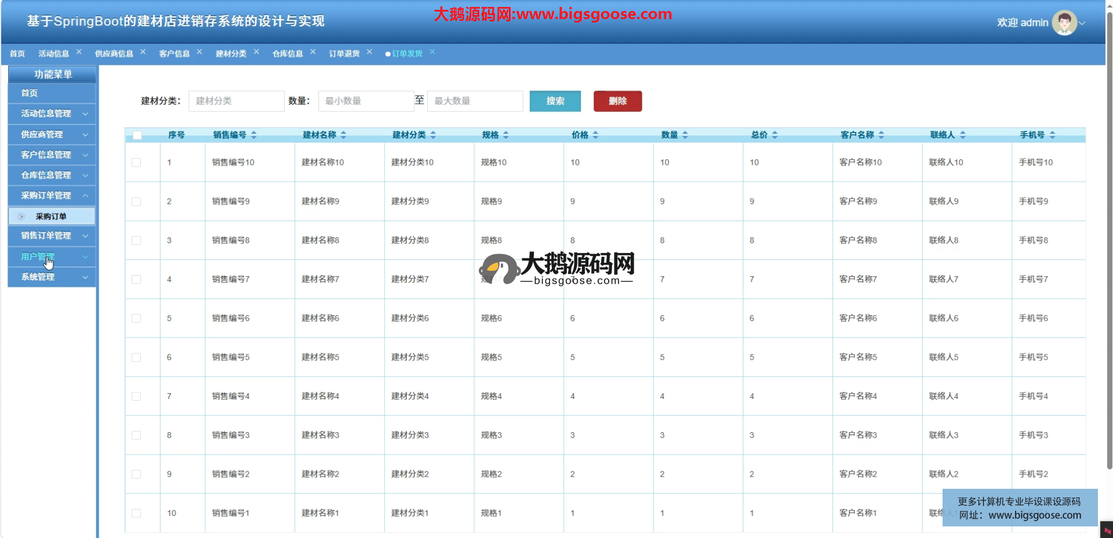
Task: Switch to the 客户信息 tab
Action: tap(174, 54)
